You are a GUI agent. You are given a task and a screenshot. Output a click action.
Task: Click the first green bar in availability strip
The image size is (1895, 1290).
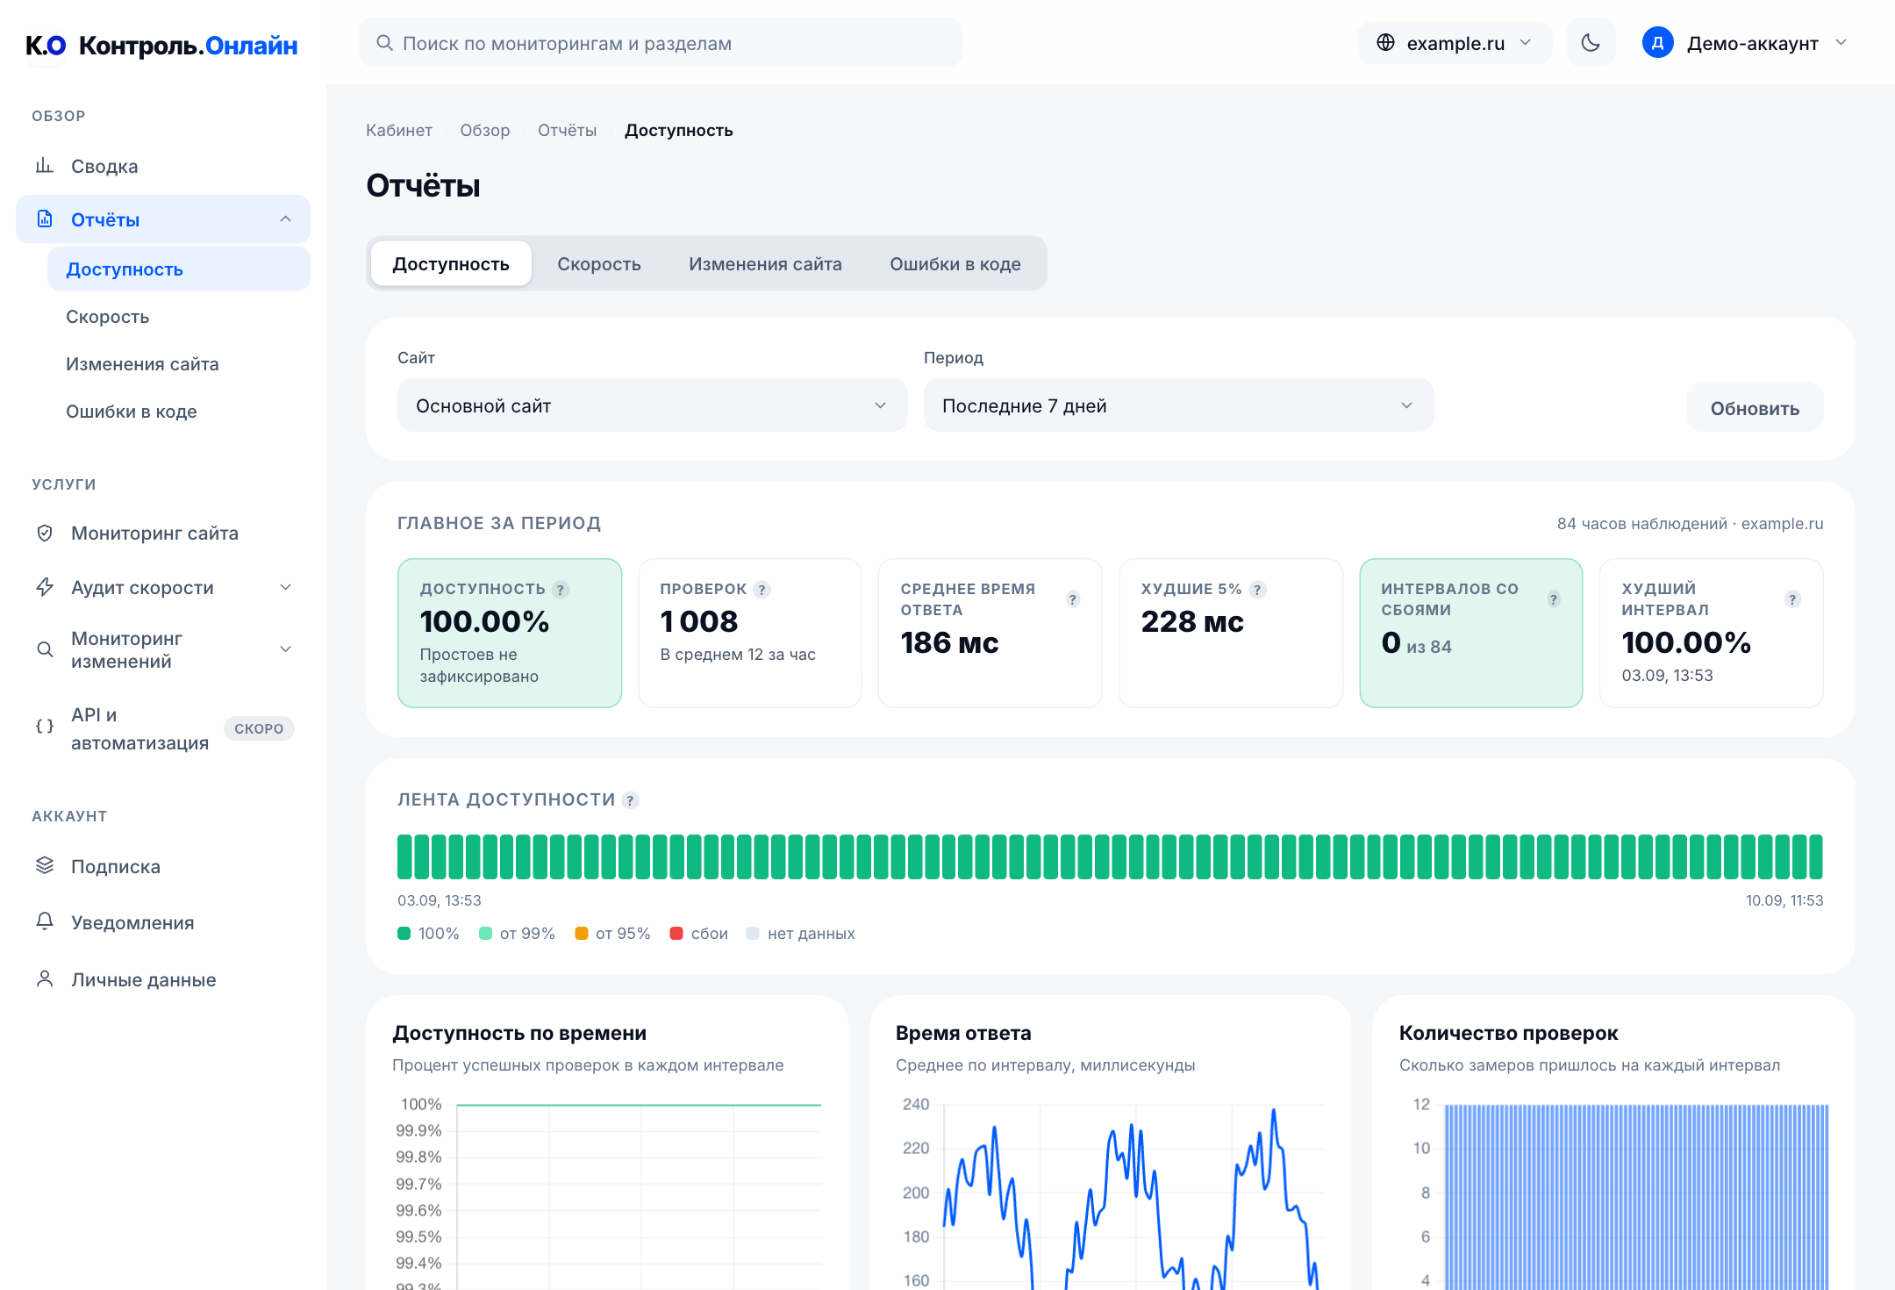click(404, 856)
